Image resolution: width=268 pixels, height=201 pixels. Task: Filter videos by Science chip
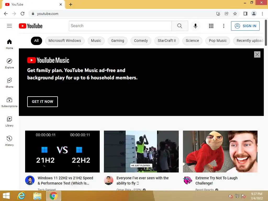[192, 41]
